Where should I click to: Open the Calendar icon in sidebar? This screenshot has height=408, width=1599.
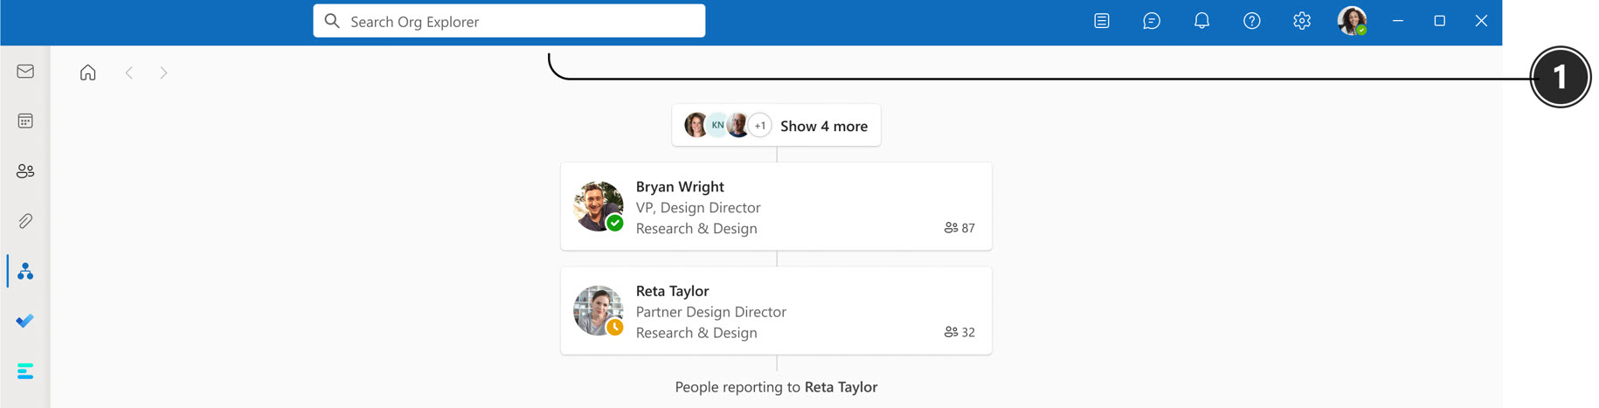tap(25, 121)
